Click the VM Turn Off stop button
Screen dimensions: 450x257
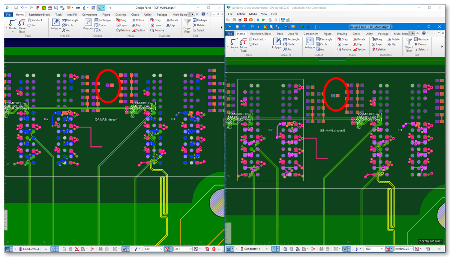tap(240, 19)
